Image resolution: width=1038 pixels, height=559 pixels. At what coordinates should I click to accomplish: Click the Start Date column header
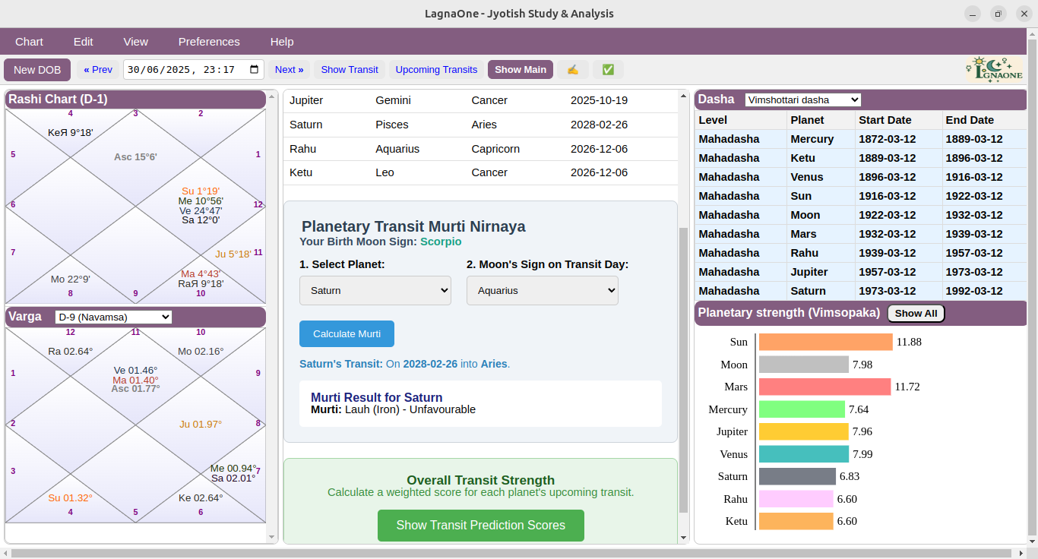tap(899, 120)
